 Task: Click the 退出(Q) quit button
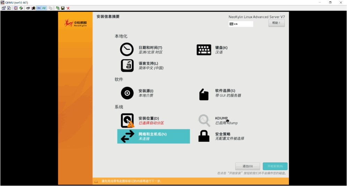coord(248,166)
